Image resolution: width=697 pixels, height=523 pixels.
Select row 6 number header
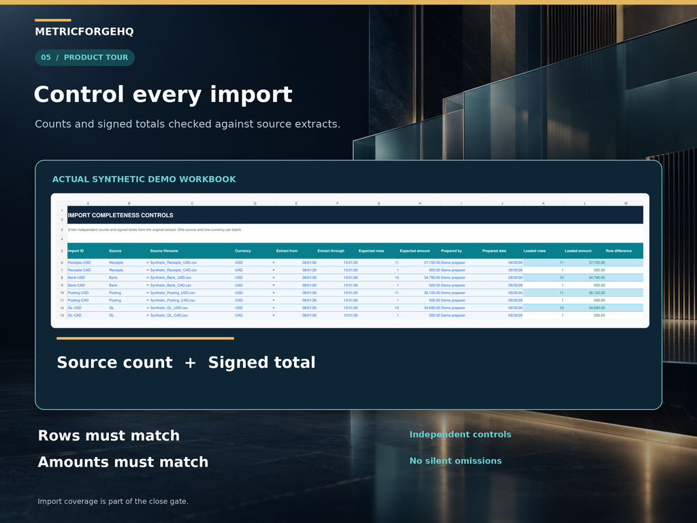pyautogui.click(x=62, y=263)
